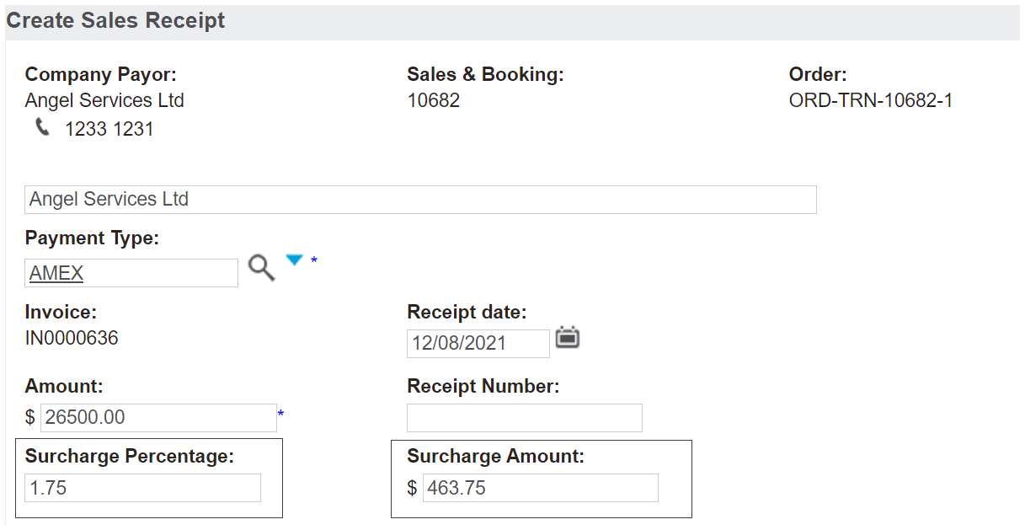Click the Sales & Booking number 10682
1025x530 pixels.
coord(433,101)
